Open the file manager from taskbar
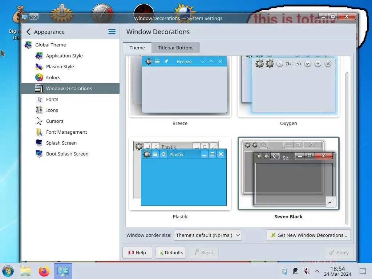Image resolution: width=372 pixels, height=279 pixels. click(x=25, y=271)
